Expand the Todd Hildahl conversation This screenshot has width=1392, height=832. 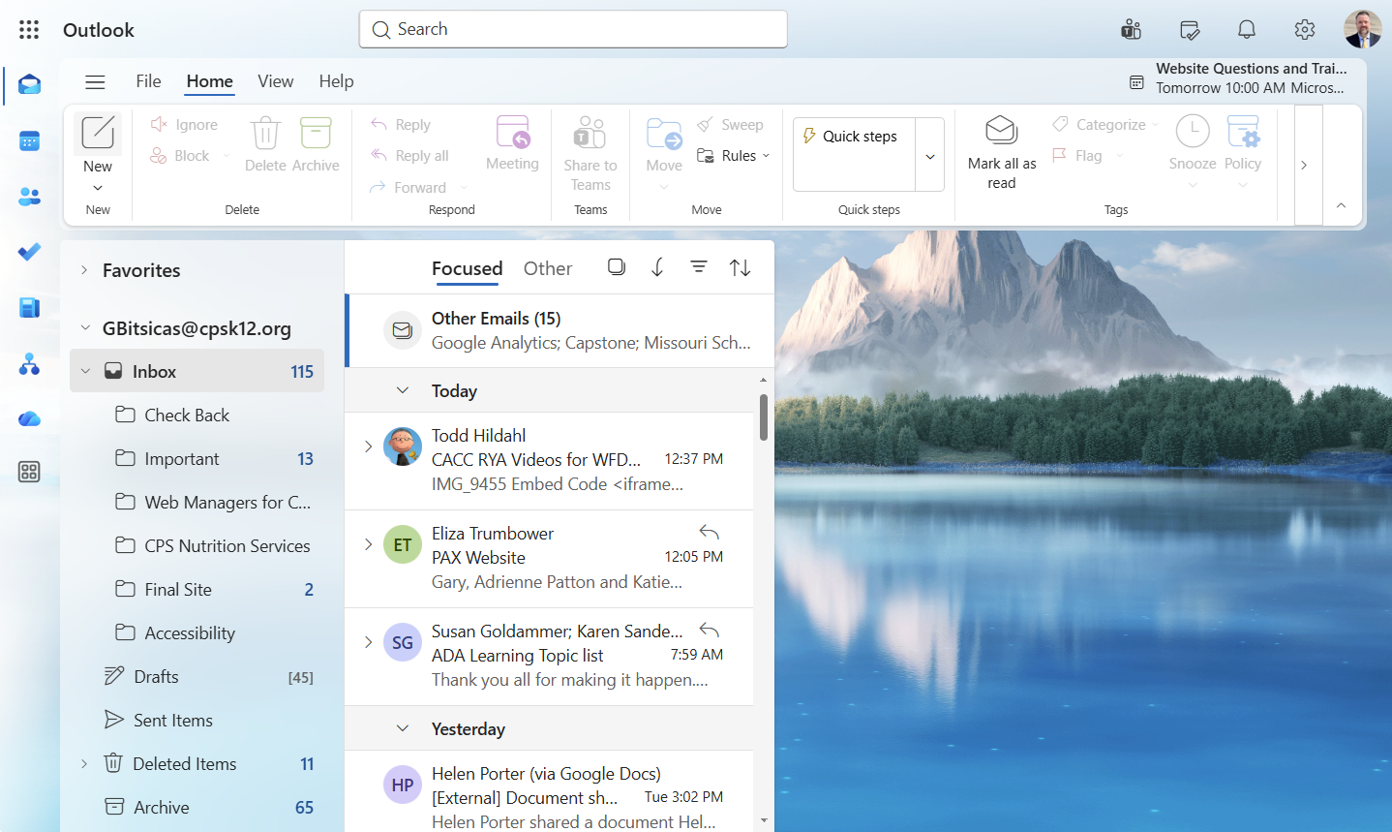coord(368,447)
